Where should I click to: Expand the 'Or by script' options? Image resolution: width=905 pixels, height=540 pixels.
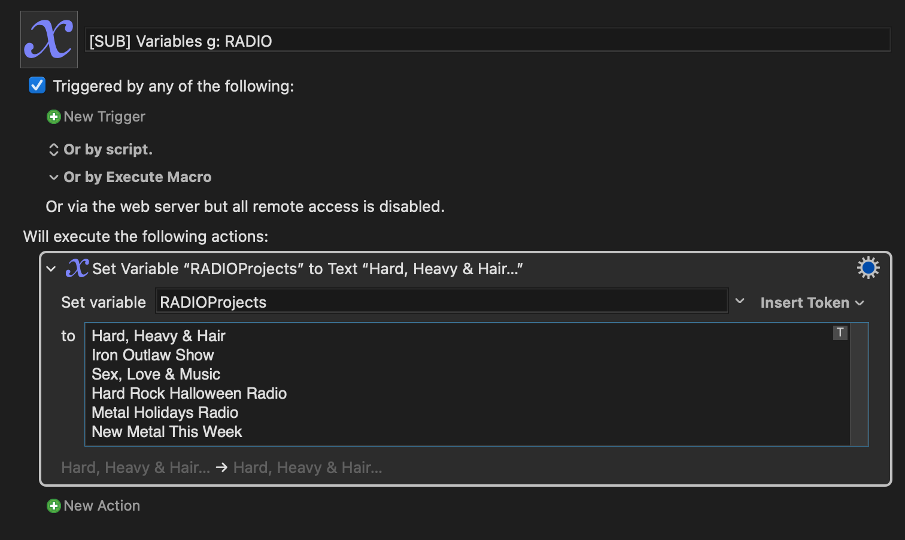[x=53, y=150]
